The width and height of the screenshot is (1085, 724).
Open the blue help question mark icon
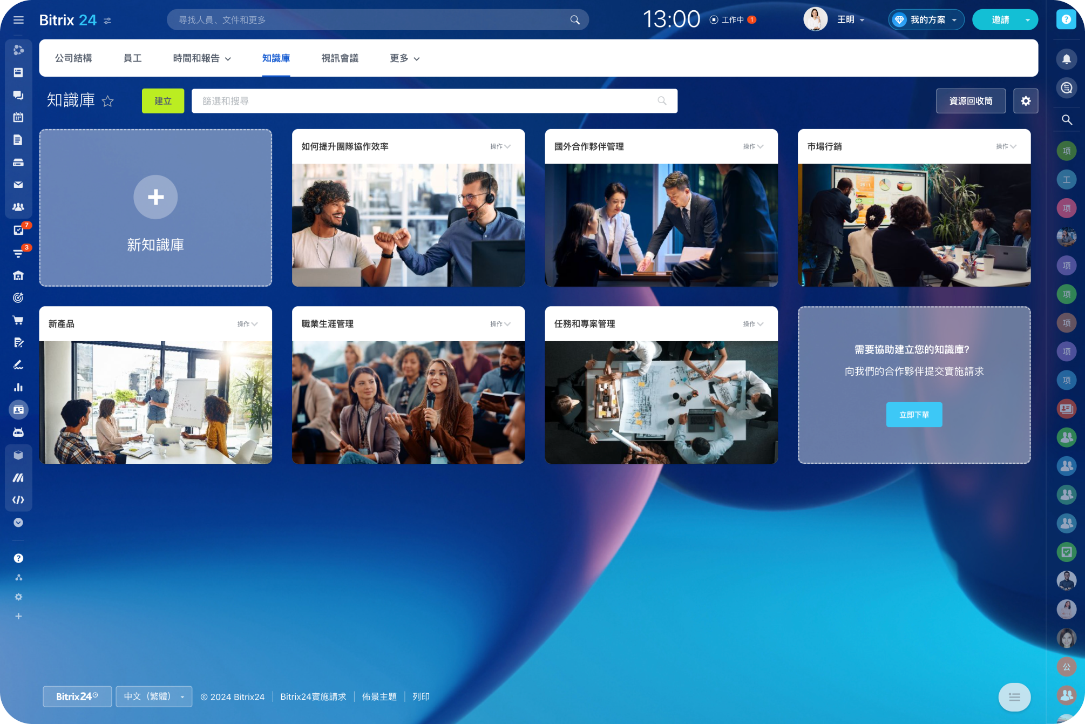click(x=1066, y=19)
